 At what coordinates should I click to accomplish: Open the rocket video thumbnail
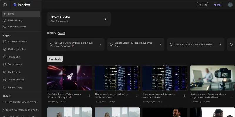click(70, 78)
